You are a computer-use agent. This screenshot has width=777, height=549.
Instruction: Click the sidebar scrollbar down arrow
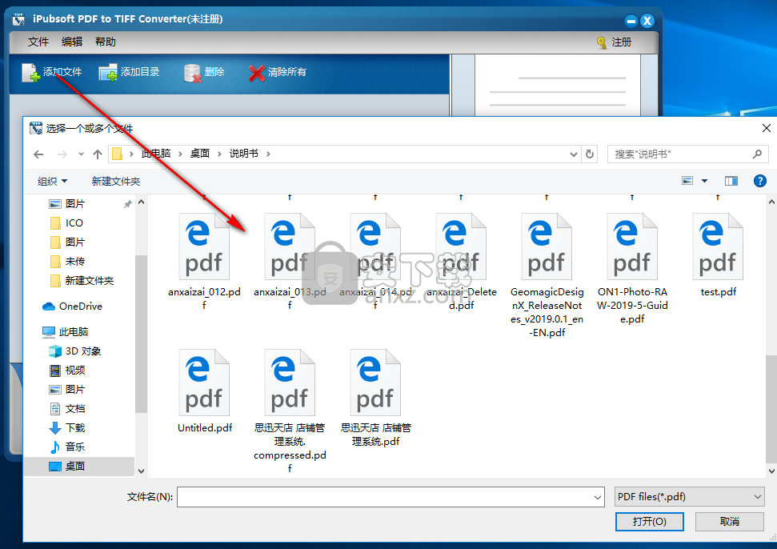(x=141, y=471)
